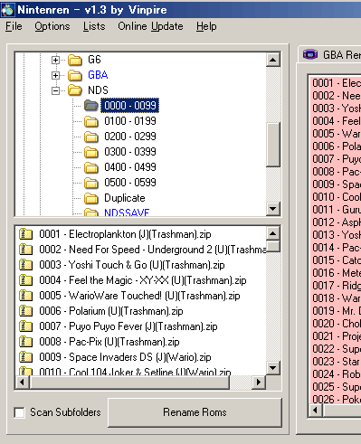Click the GBA console icon on tab
Viewport: 361px width, 444px height.
point(310,54)
